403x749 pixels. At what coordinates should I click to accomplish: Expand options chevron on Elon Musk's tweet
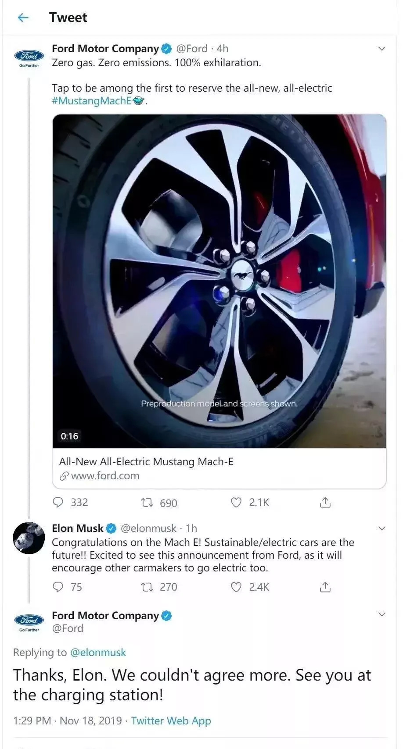coord(382,528)
